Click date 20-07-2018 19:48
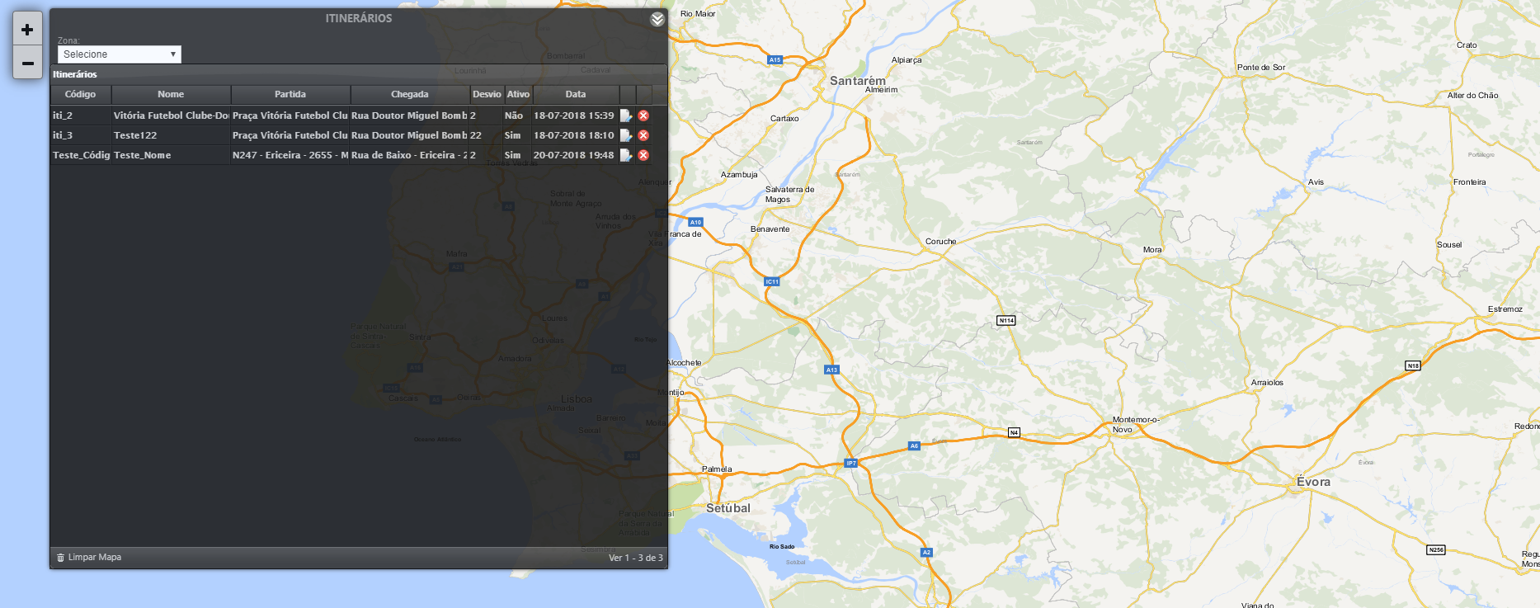1540x608 pixels. (x=574, y=155)
